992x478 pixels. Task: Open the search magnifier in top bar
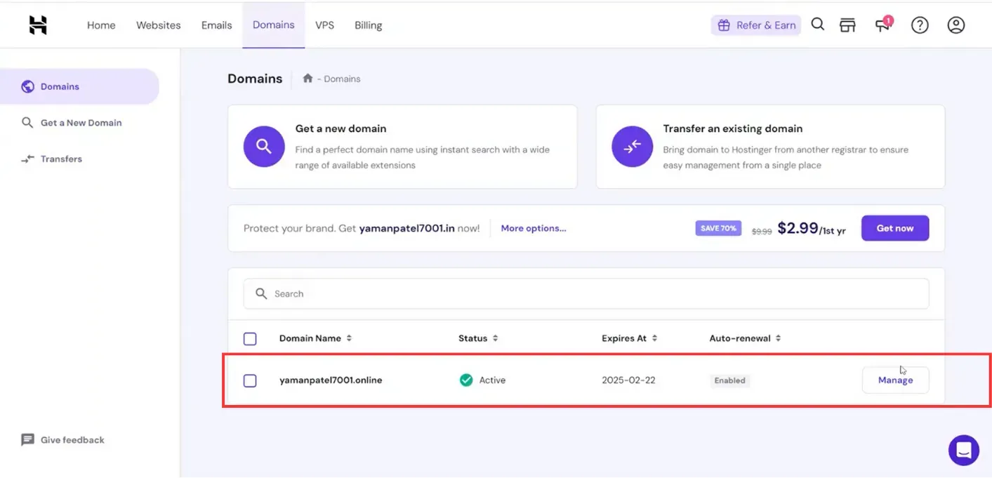coord(817,25)
